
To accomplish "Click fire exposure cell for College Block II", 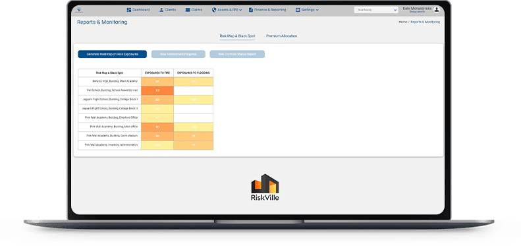I will coord(157,109).
